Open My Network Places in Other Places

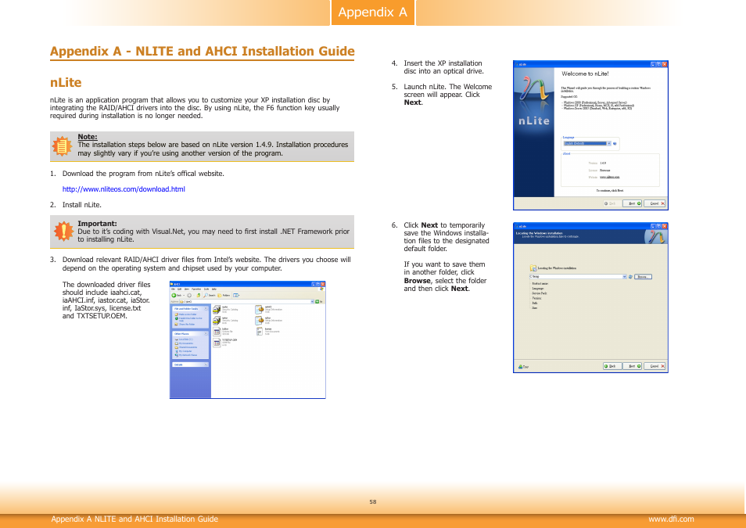click(x=185, y=355)
